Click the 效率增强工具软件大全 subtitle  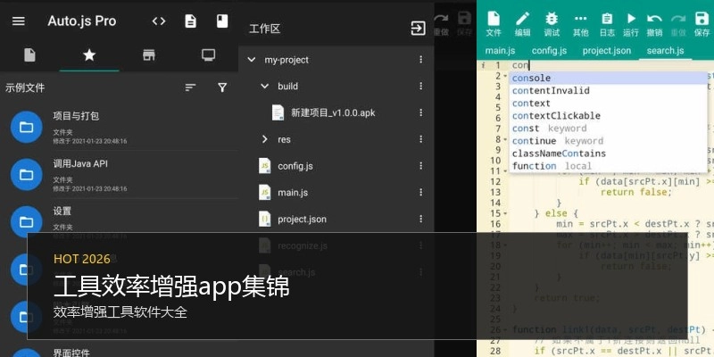pyautogui.click(x=120, y=312)
